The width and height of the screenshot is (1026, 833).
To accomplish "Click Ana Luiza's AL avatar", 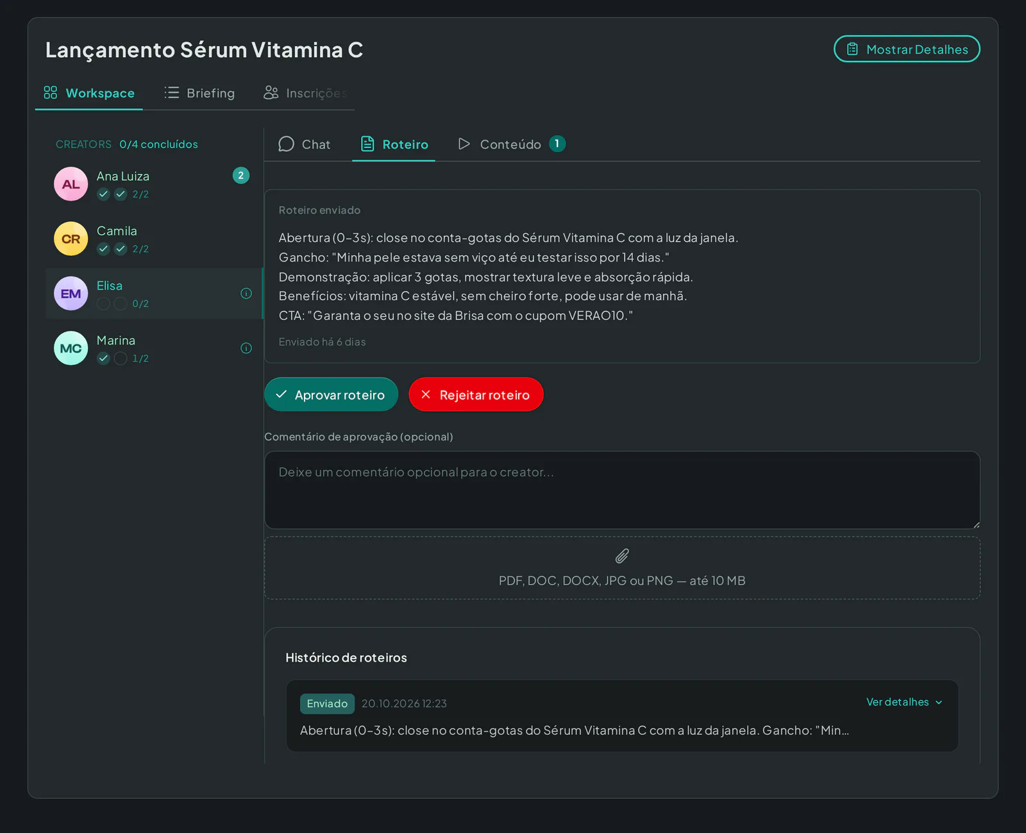I will (x=71, y=184).
